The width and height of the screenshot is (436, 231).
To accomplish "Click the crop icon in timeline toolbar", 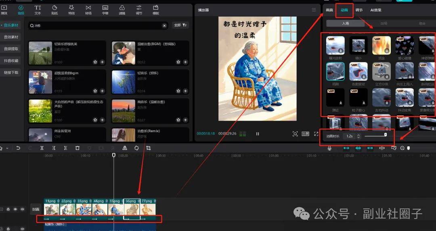I will tap(148, 148).
